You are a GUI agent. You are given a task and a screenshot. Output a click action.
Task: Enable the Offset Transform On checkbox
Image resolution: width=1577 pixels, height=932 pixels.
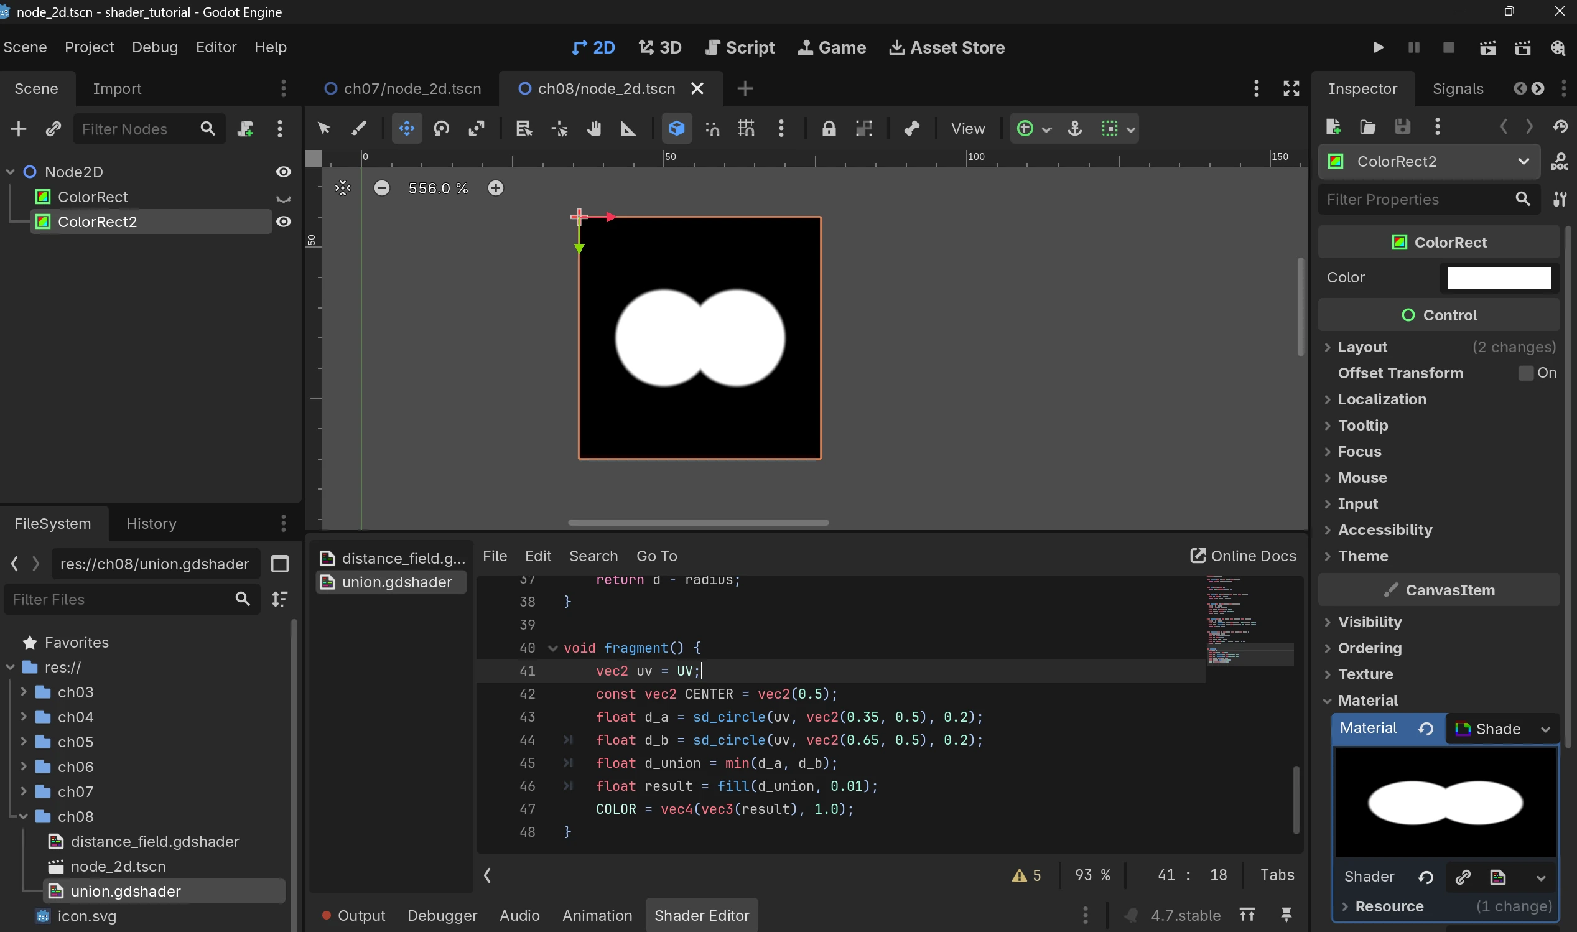[1525, 373]
